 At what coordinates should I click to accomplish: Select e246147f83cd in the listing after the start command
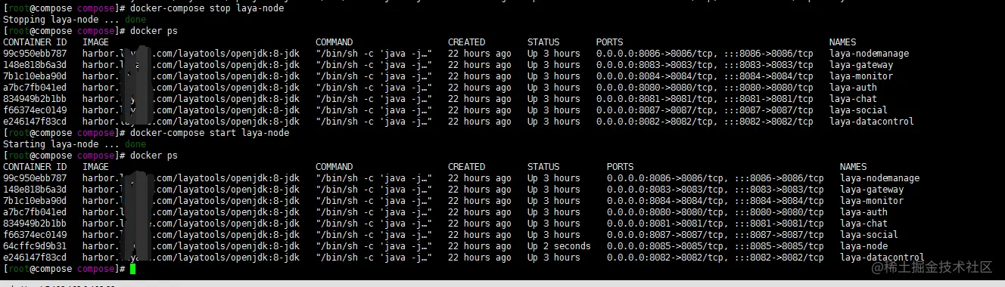(x=35, y=258)
